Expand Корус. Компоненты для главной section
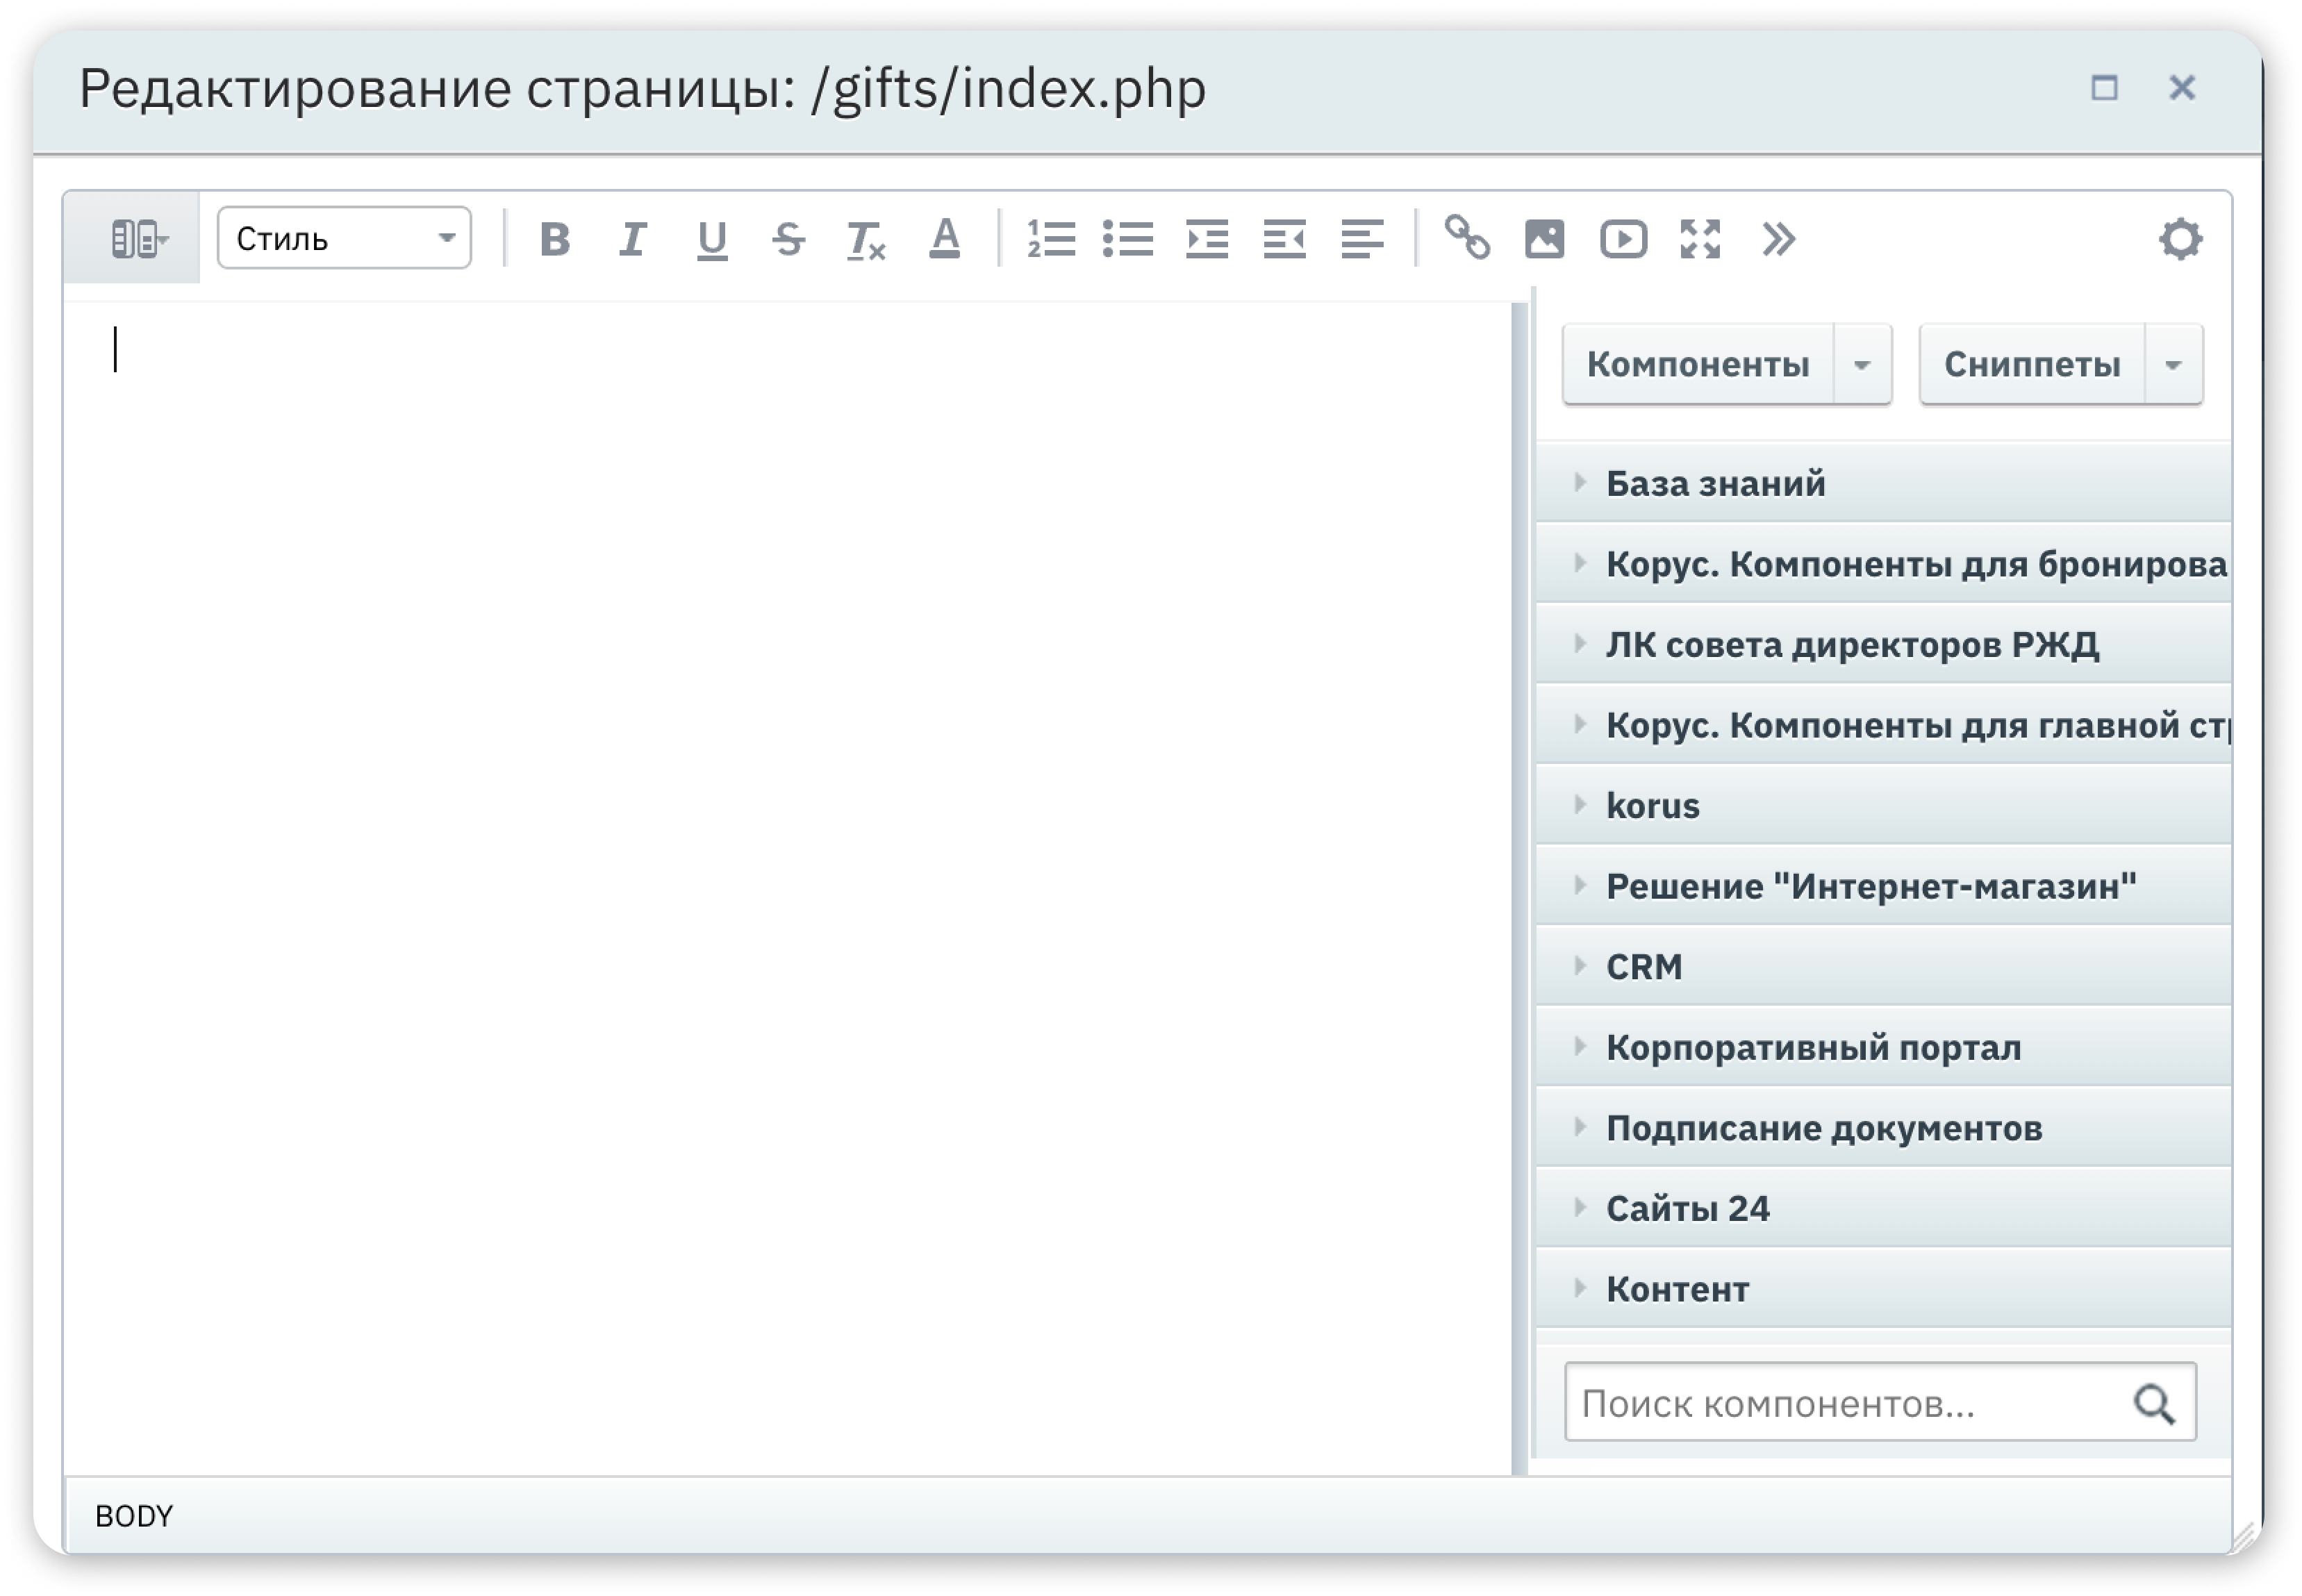This screenshot has height=1596, width=2302. tap(1884, 725)
